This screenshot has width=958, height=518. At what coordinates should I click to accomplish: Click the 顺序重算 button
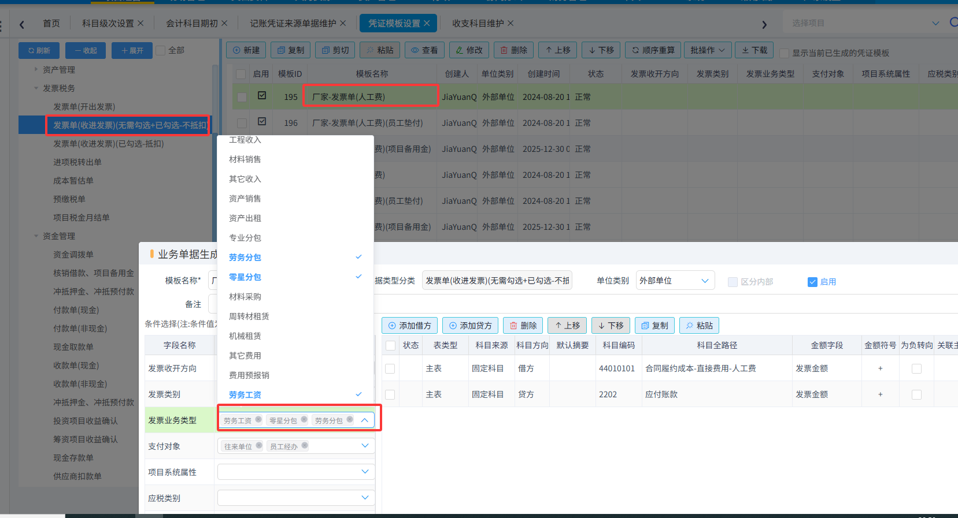(x=653, y=50)
